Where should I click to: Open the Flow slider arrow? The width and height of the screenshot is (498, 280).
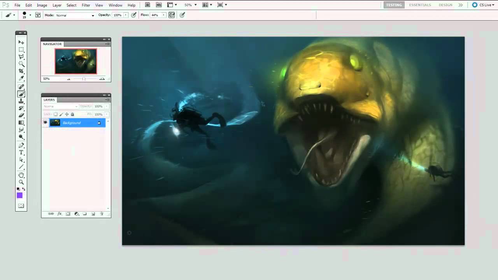164,15
